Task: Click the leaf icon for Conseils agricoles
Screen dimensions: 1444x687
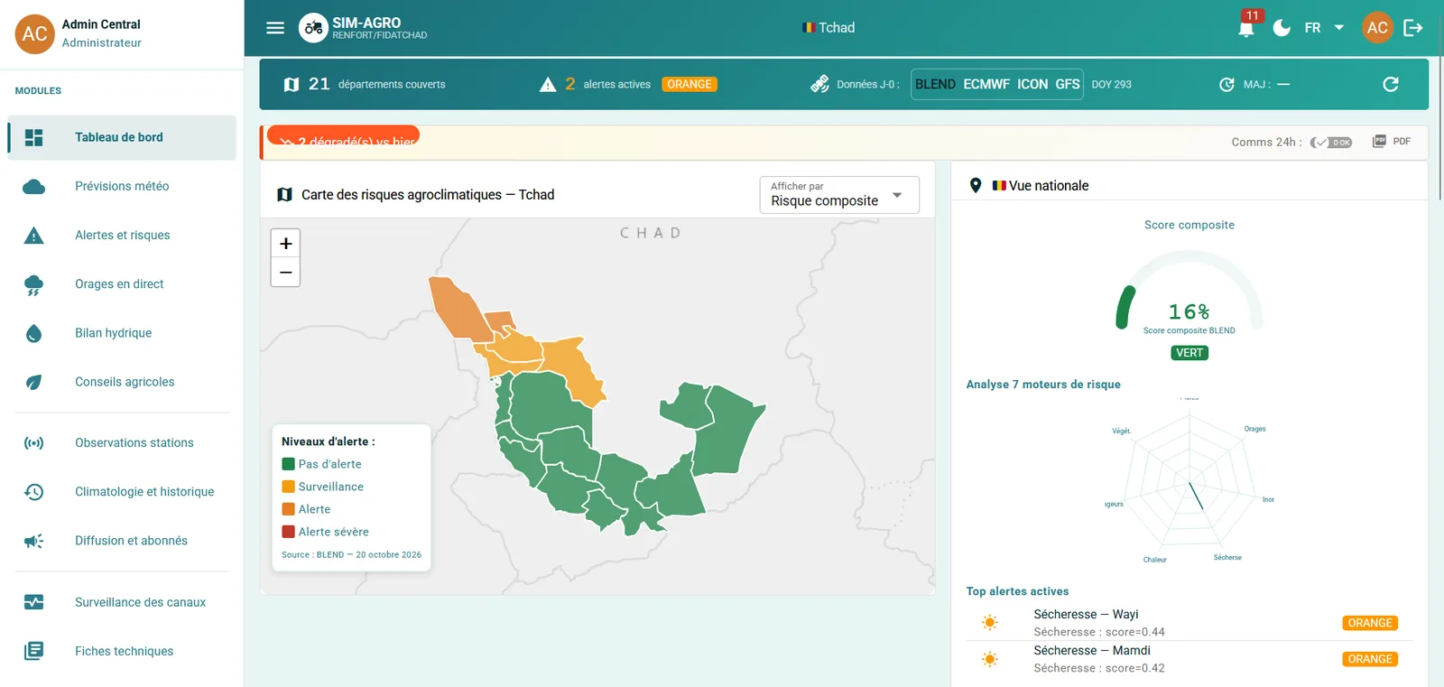Action: click(34, 382)
